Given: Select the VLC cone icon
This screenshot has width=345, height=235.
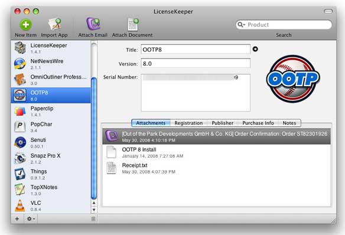Looking at the screenshot, I should pyautogui.click(x=20, y=205).
